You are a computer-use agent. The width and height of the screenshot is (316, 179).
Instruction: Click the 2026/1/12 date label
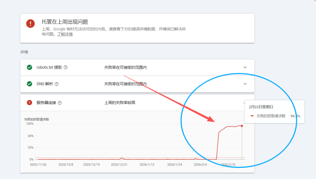click(147, 164)
